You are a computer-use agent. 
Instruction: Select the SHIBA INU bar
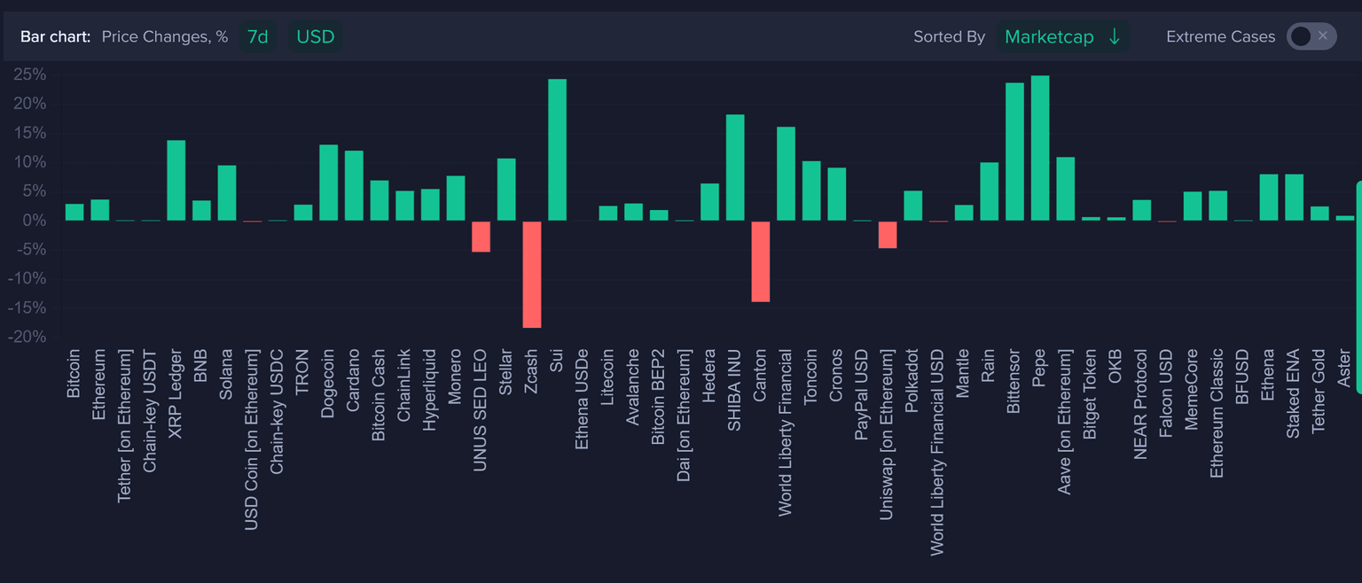tap(735, 167)
